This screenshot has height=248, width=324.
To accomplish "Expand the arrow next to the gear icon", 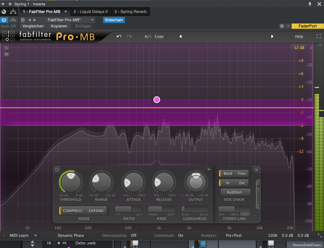I will [288, 26].
